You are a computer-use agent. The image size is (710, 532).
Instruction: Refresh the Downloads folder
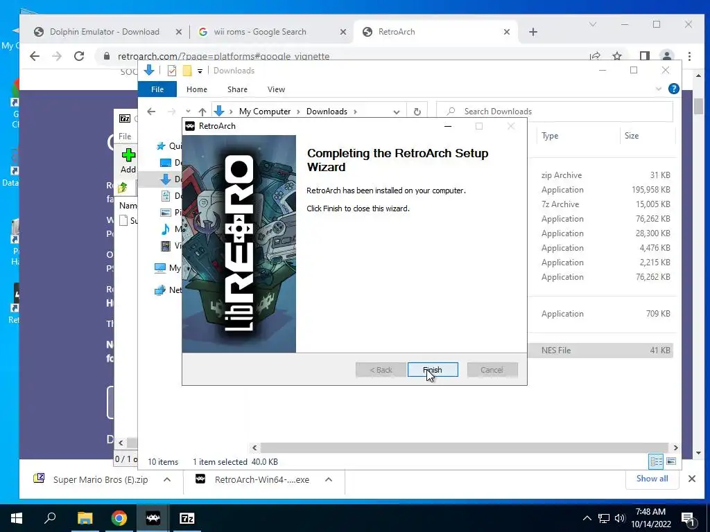click(417, 112)
